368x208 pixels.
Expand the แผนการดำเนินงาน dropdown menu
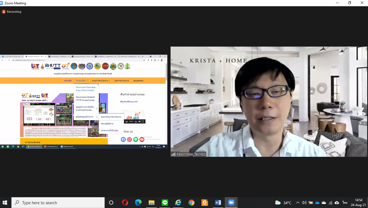[x=101, y=81]
